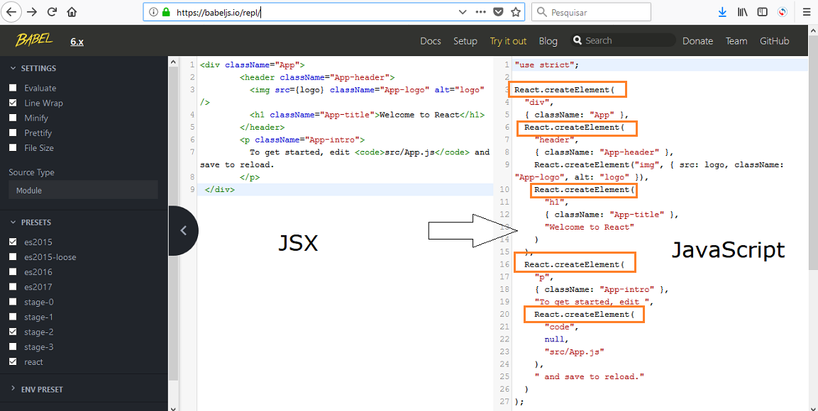The width and height of the screenshot is (818, 411).
Task: Save page to Pocket icon
Action: pyautogui.click(x=498, y=12)
